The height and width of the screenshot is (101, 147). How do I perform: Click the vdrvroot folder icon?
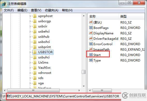[x=35, y=73]
